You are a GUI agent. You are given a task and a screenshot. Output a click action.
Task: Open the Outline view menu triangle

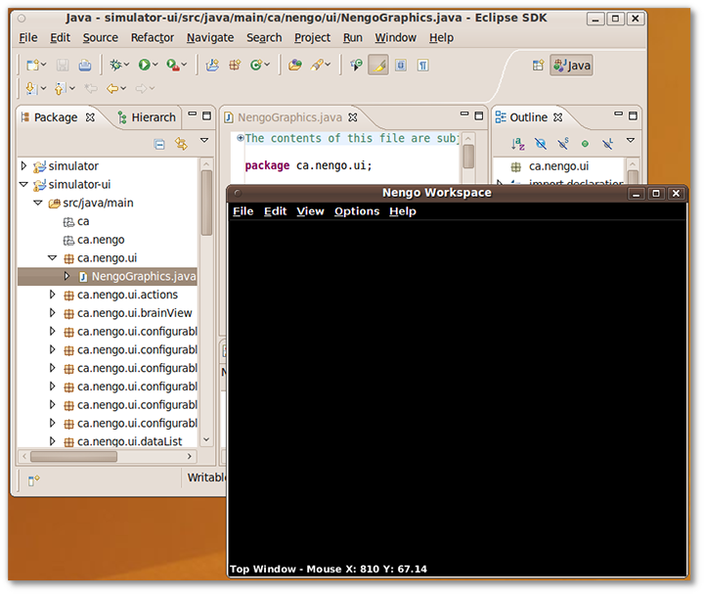(x=631, y=141)
